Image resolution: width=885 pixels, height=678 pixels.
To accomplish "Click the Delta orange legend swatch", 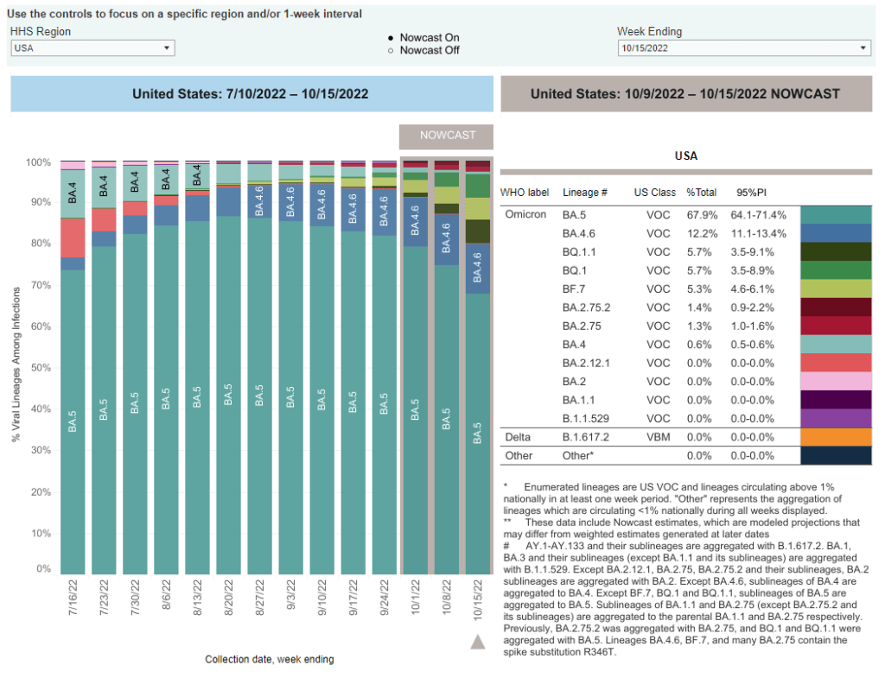I will click(836, 437).
